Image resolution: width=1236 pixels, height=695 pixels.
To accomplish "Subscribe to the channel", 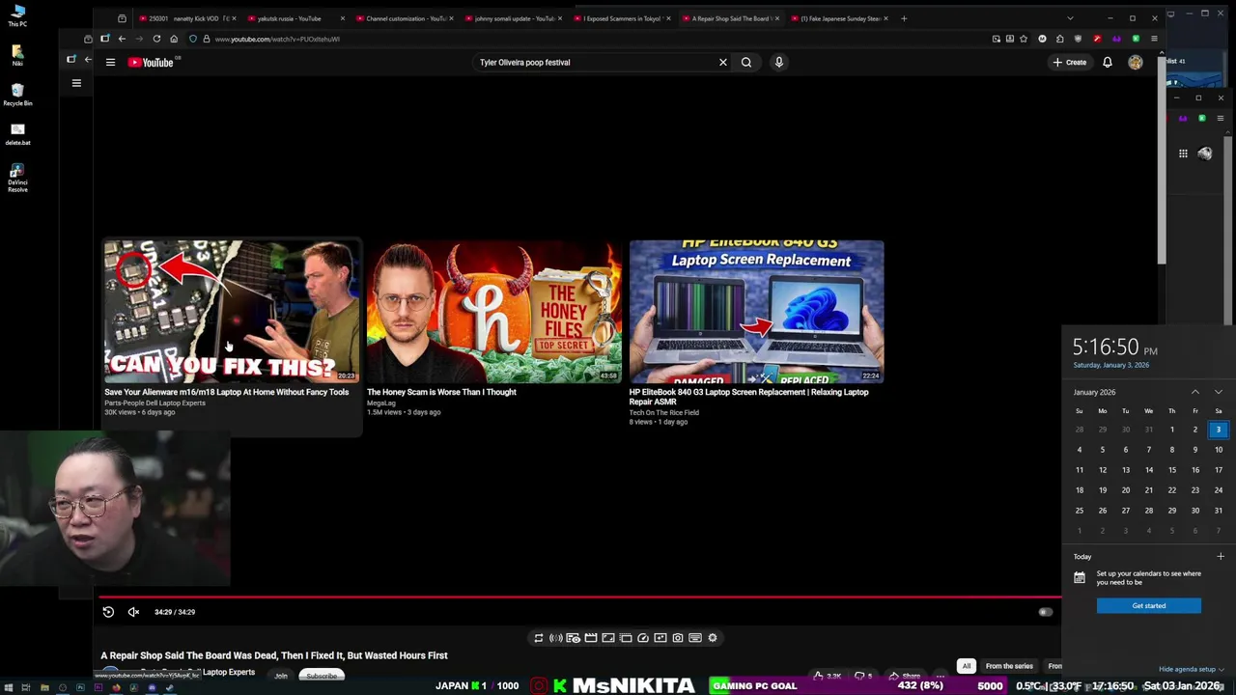I will coord(322,676).
